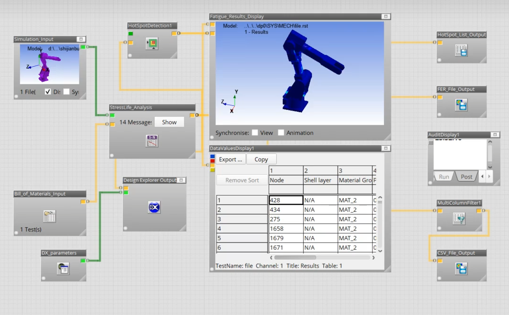509x315 pixels.
Task: Click the horizontal scrollbar of data table
Action: (x=322, y=258)
